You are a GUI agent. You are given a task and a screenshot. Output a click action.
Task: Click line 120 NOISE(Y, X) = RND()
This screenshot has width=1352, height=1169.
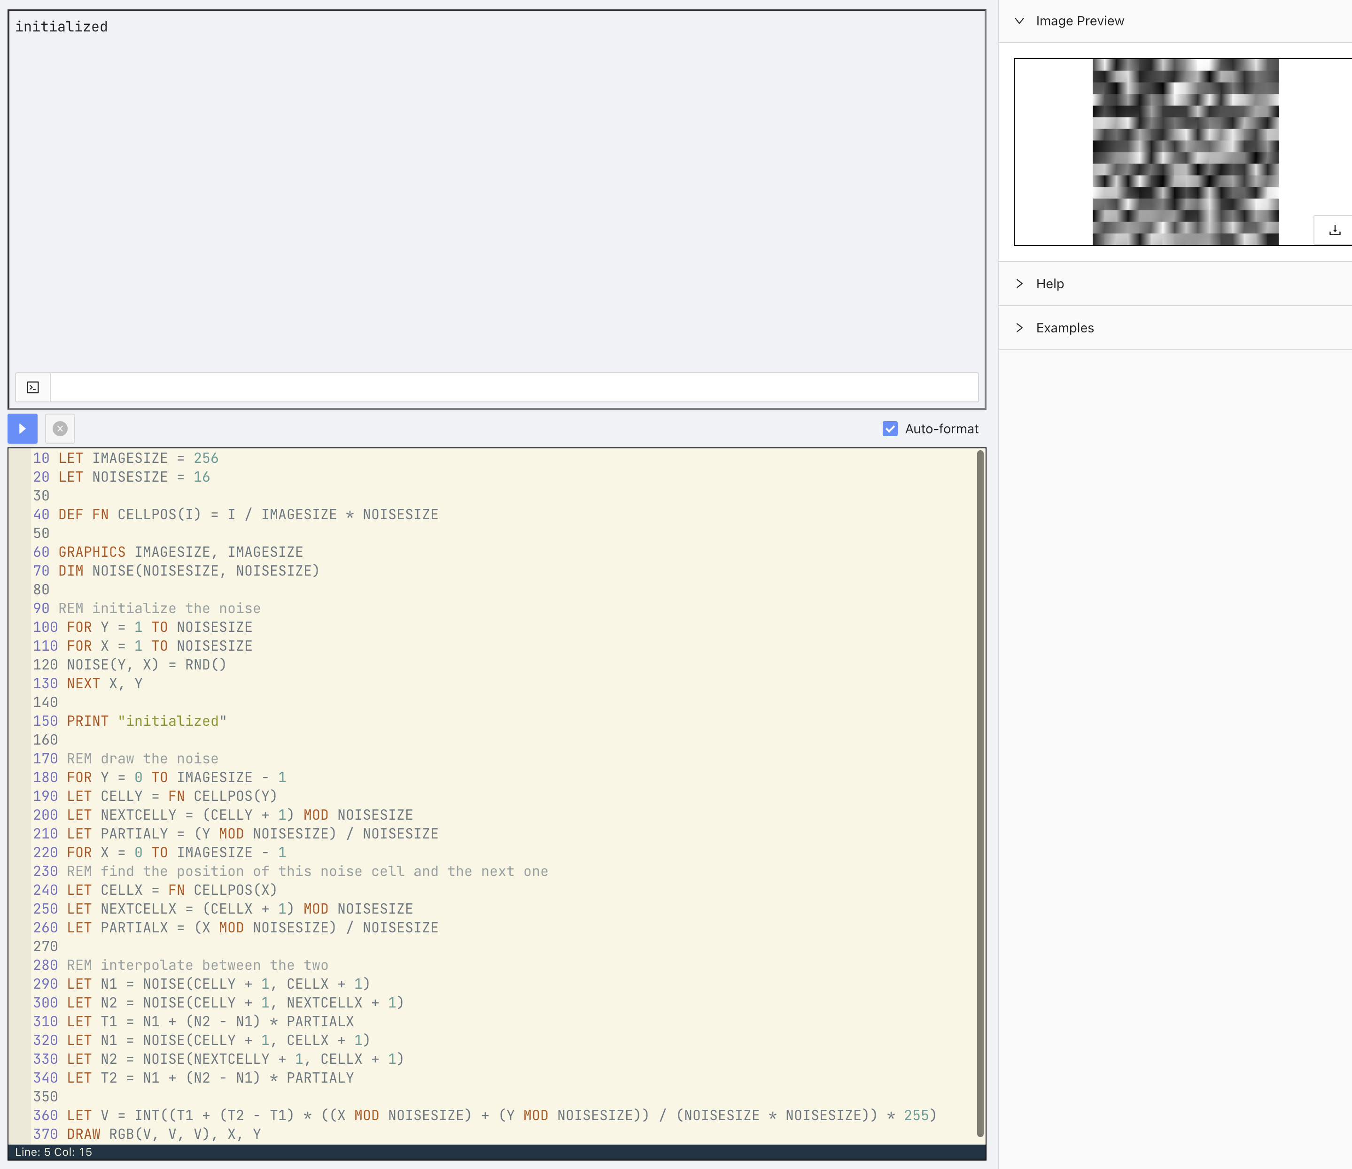pos(130,665)
